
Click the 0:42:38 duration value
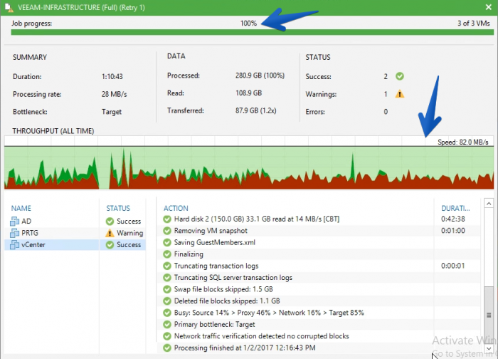(x=453, y=219)
